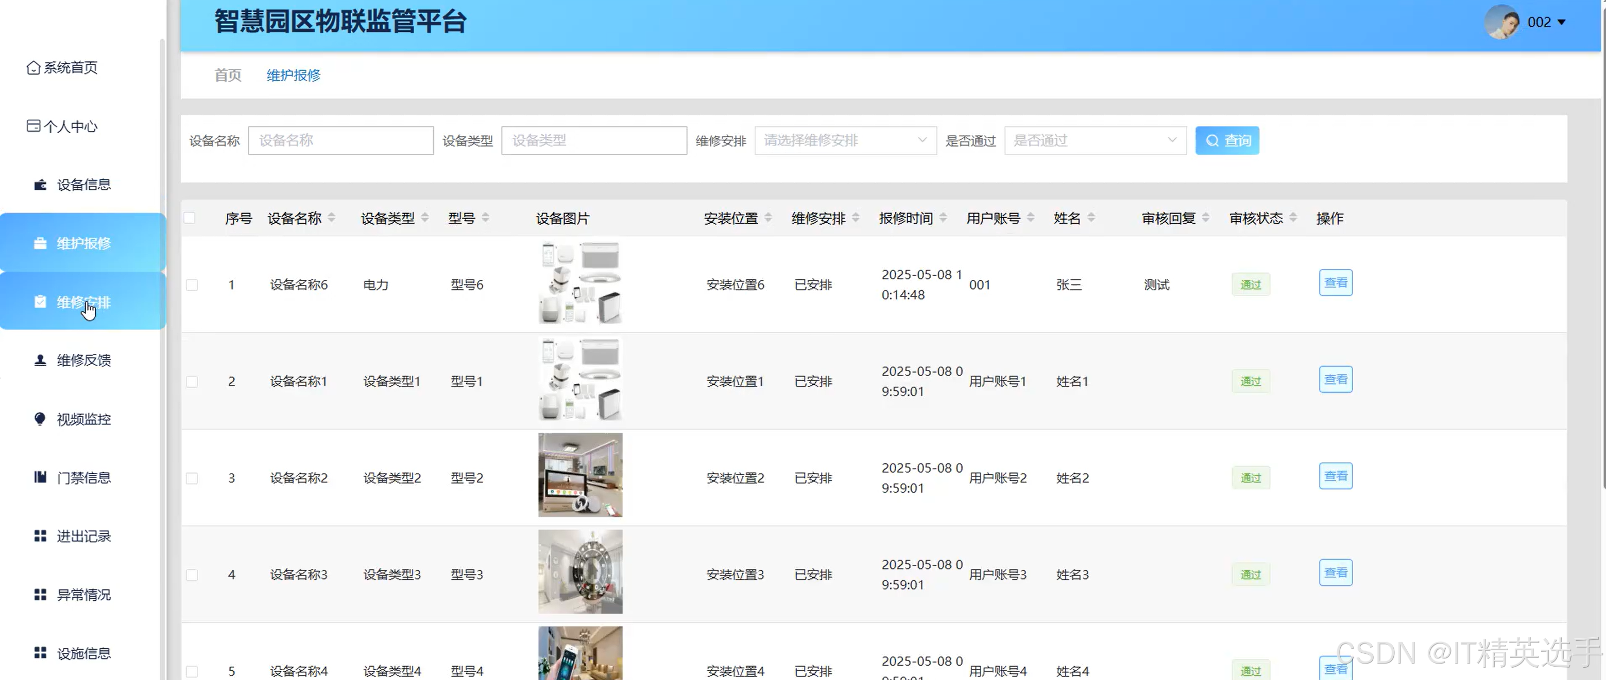Click the briefcase icon beside 维护报修
The image size is (1606, 680).
[41, 243]
